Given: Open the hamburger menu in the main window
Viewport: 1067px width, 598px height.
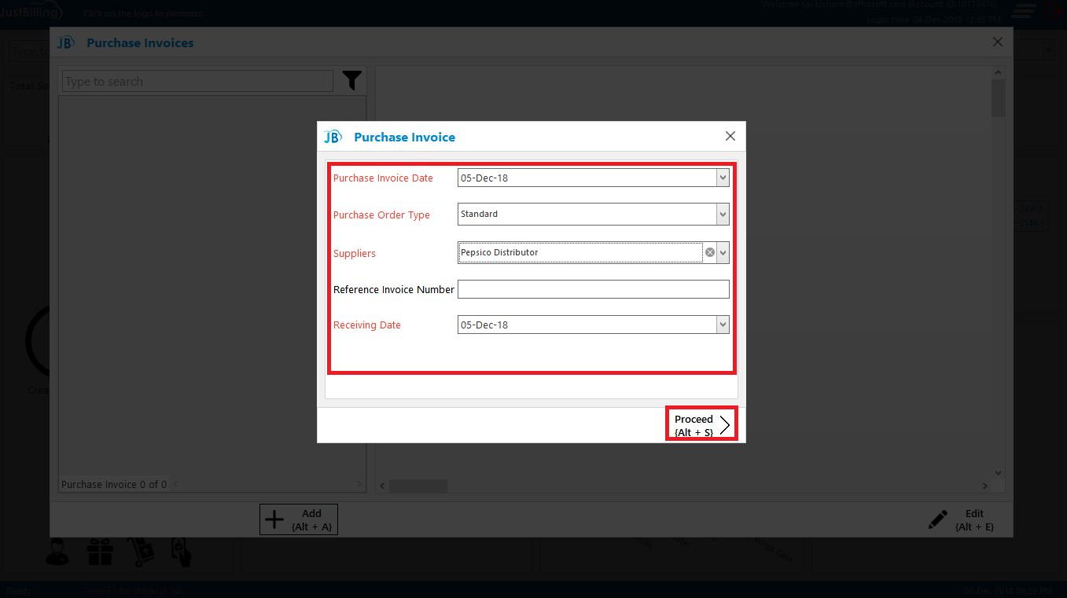Looking at the screenshot, I should (x=1023, y=11).
